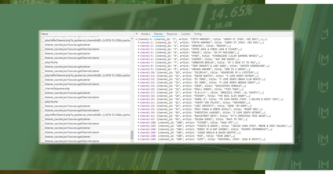Select the Preview tab
333x174 pixels.
[x=158, y=34]
